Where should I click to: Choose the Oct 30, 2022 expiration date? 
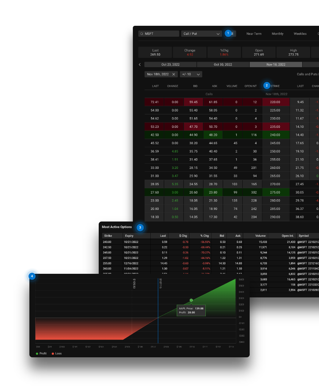click(223, 65)
